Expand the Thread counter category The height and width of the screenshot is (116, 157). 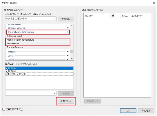pos(68,52)
